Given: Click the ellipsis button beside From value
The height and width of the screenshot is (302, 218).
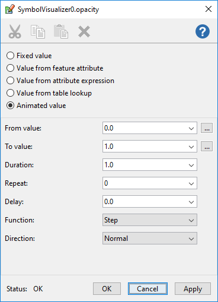Looking at the screenshot, I should click(207, 128).
